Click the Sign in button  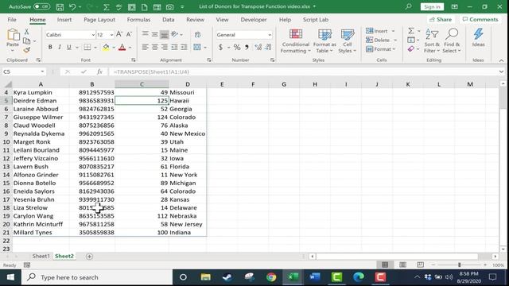[x=432, y=6]
